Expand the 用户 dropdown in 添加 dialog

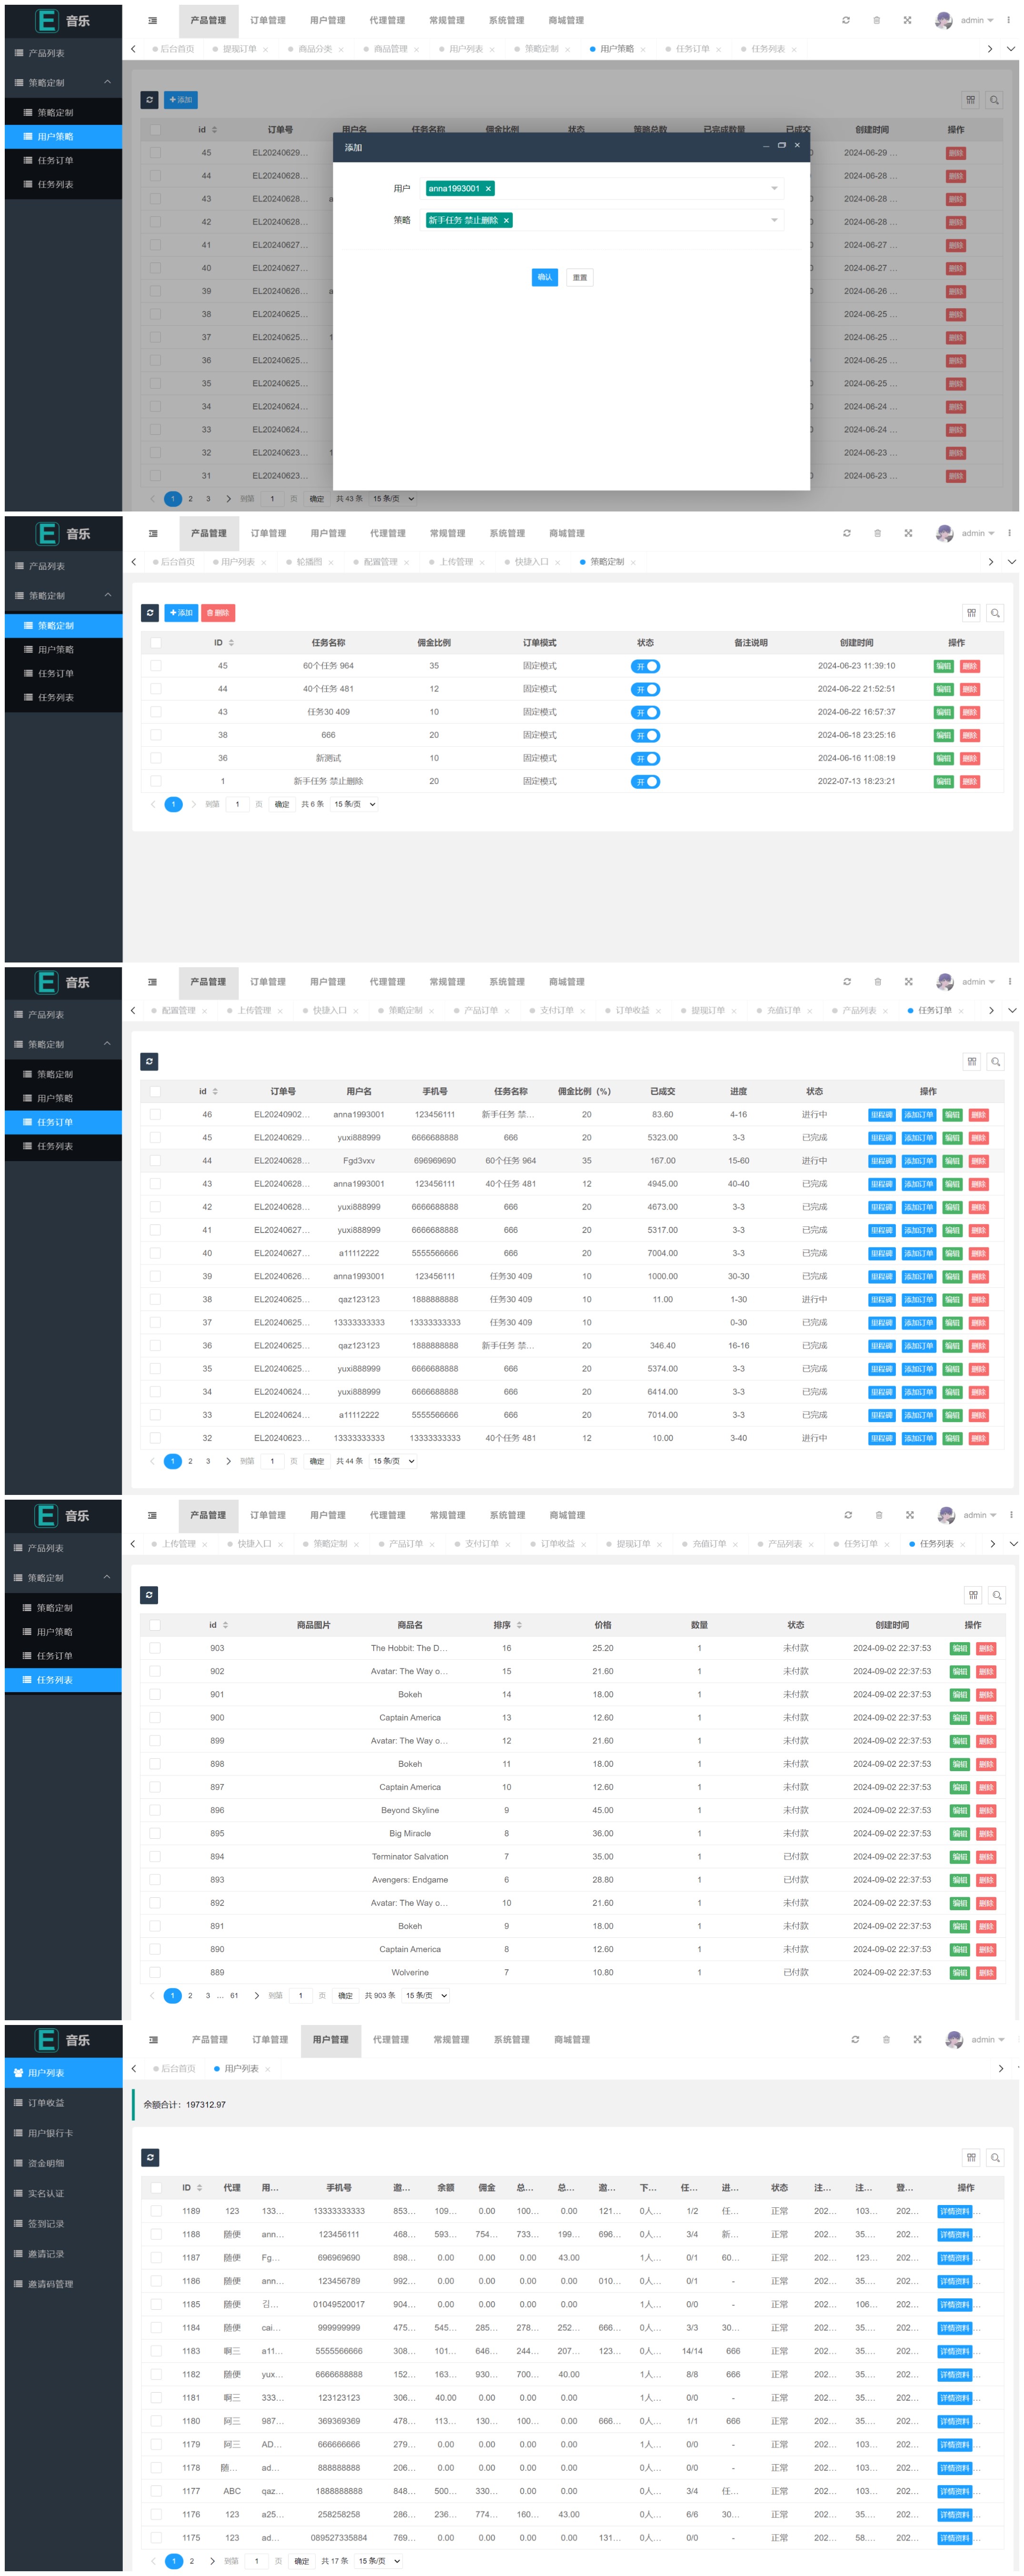pyautogui.click(x=773, y=189)
